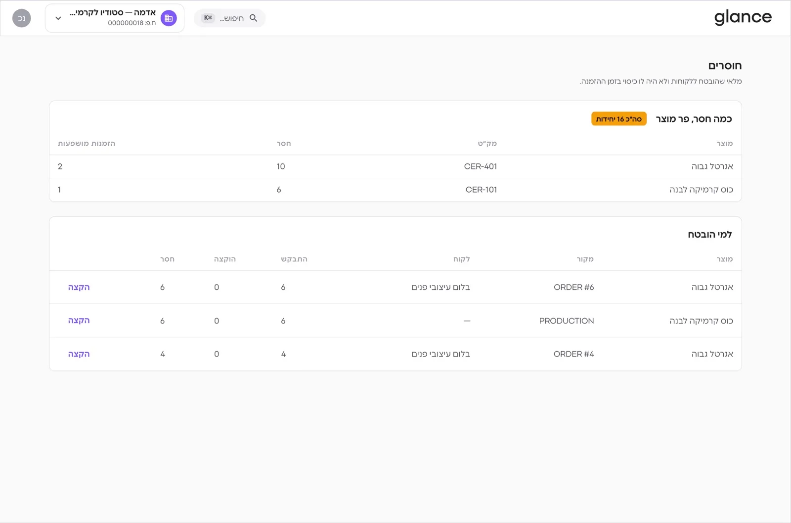Click the ⌘K shortcut badge
The height and width of the screenshot is (523, 791).
point(208,18)
